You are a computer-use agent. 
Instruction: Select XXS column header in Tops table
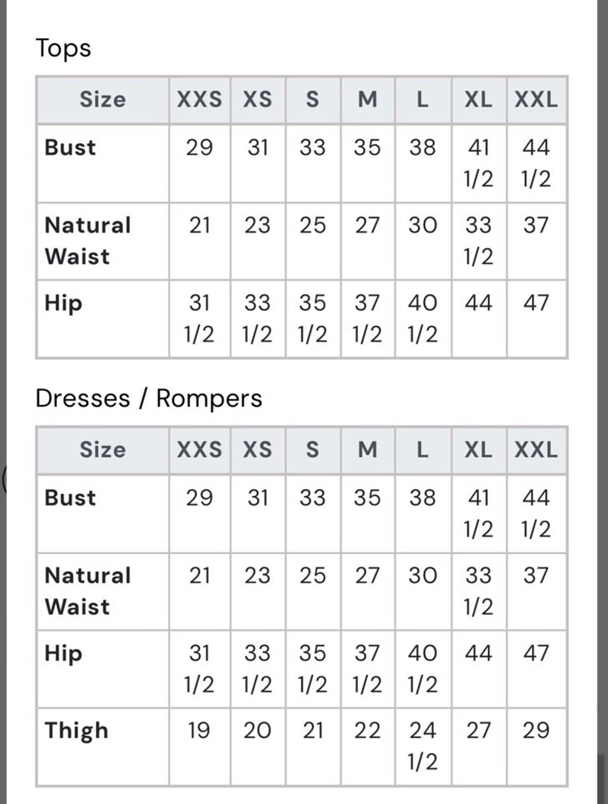click(199, 99)
